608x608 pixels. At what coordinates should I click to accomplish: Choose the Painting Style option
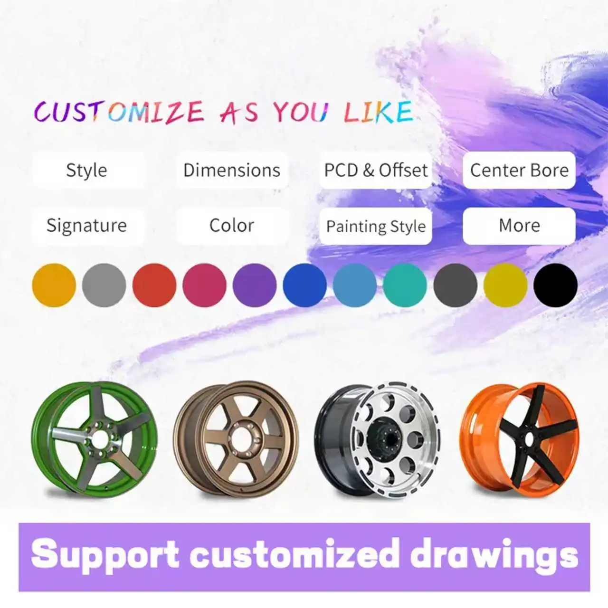pos(376,226)
